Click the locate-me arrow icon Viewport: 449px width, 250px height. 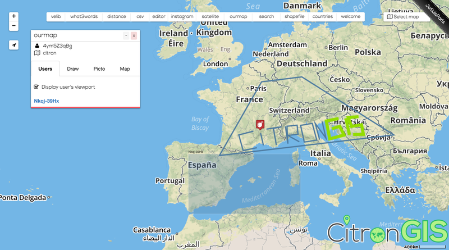pyautogui.click(x=13, y=45)
